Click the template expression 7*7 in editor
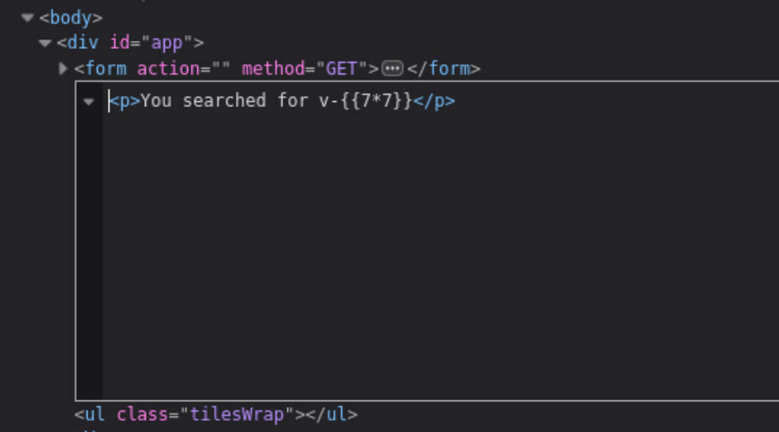Viewport: 779px width, 432px height. (x=377, y=101)
